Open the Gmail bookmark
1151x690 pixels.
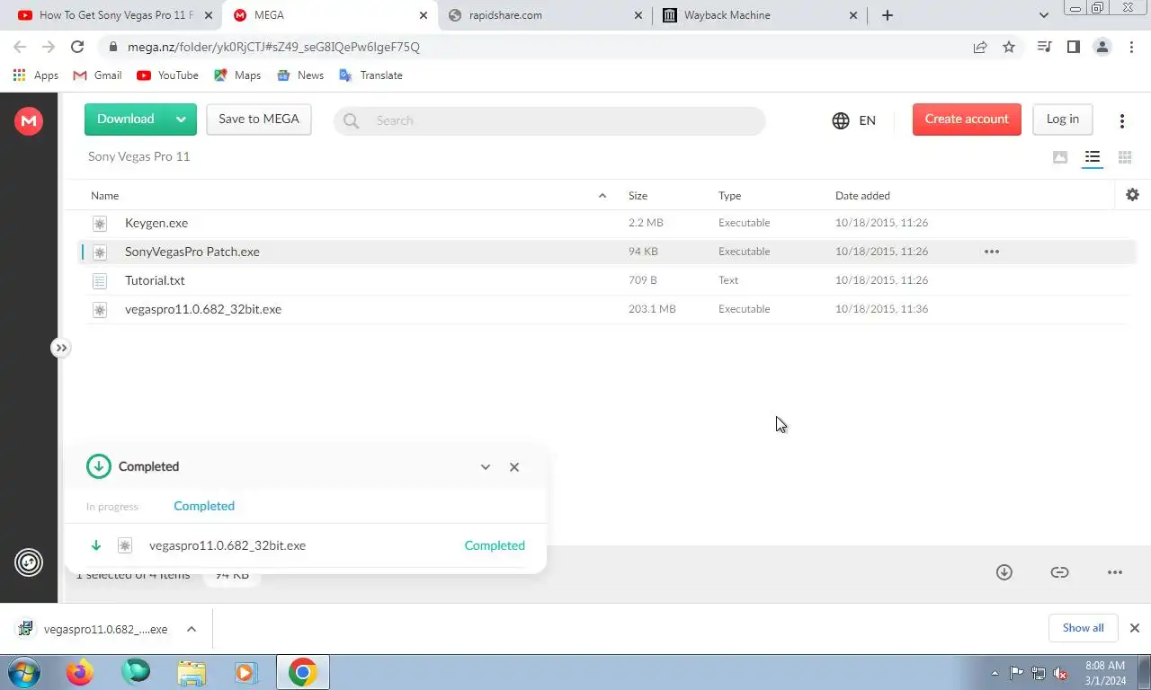click(x=97, y=75)
